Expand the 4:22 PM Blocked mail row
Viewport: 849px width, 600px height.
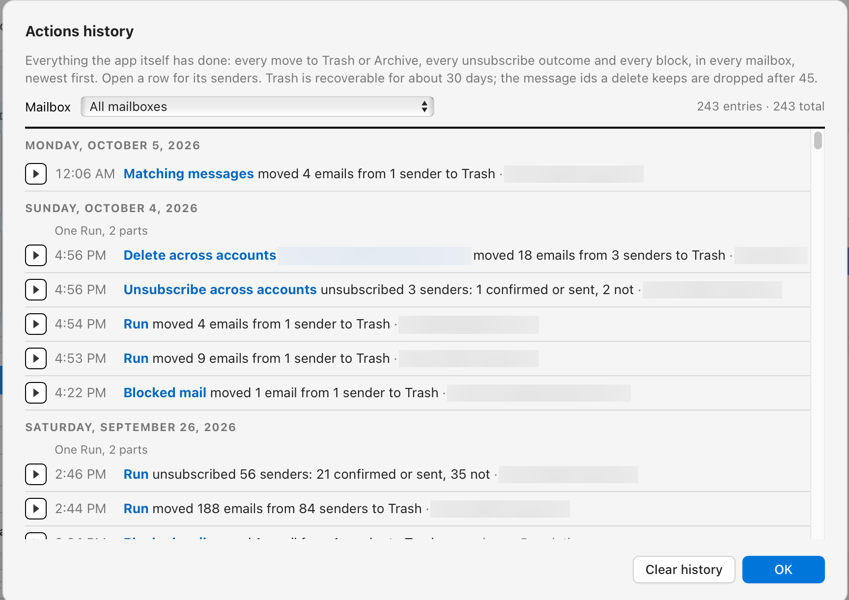coord(36,393)
